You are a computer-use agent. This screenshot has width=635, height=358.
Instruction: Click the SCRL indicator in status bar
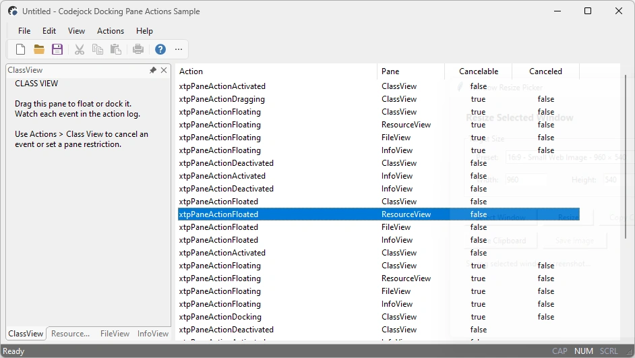(609, 351)
